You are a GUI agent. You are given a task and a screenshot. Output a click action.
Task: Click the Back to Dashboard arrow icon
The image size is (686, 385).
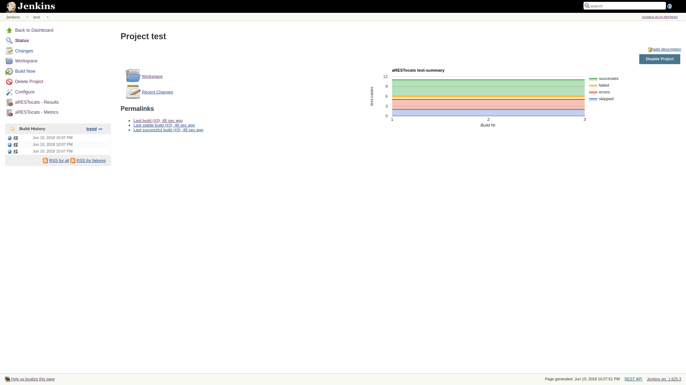coord(9,31)
